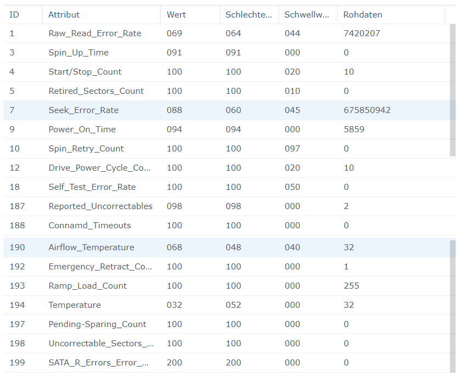Select the Connamd_Timeouts attribute
This screenshot has width=464, height=377.
pos(90,226)
